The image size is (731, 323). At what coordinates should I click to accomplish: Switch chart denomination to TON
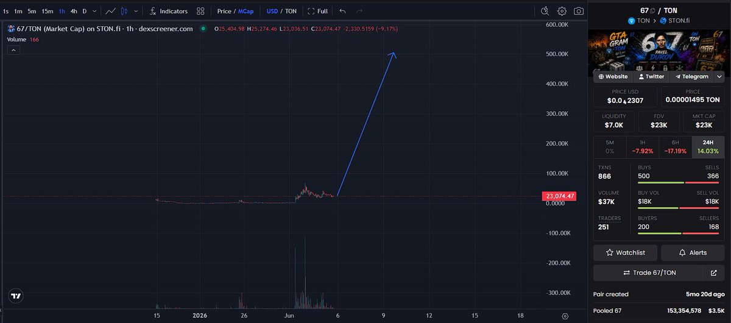coord(291,11)
